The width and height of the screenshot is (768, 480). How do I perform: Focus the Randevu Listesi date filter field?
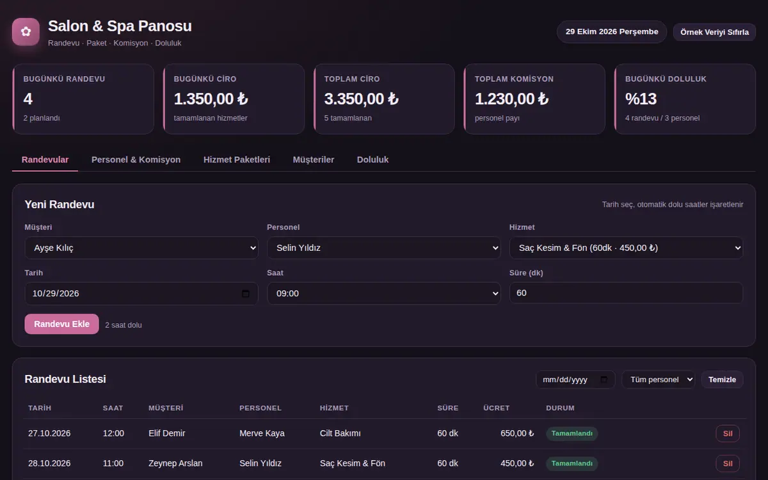pos(575,380)
